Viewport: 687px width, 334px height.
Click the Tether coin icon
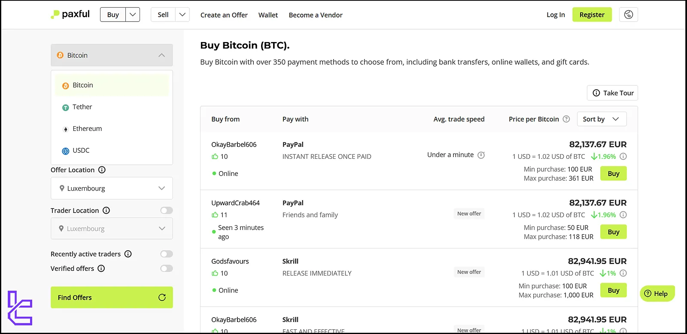(x=66, y=107)
